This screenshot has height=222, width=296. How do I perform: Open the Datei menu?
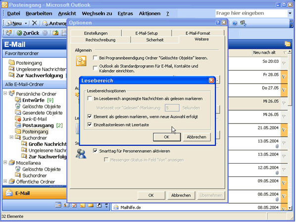coord(13,13)
